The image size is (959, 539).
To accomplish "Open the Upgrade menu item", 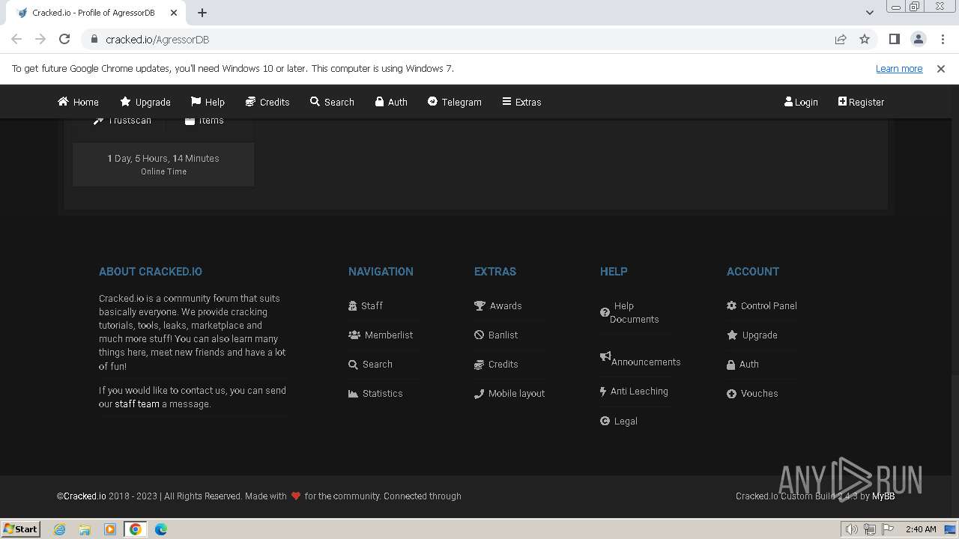I will [x=145, y=102].
